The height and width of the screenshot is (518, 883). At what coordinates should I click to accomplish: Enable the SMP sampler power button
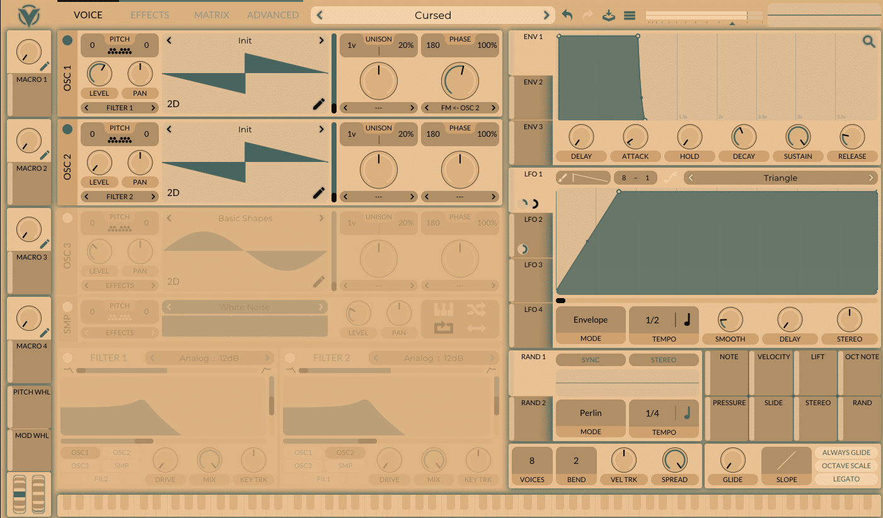click(67, 307)
